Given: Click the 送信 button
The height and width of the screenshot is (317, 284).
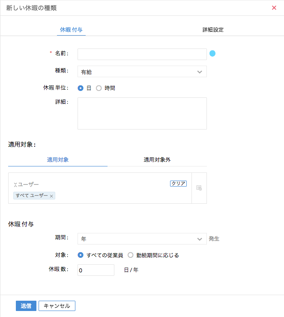Looking at the screenshot, I should [26, 306].
